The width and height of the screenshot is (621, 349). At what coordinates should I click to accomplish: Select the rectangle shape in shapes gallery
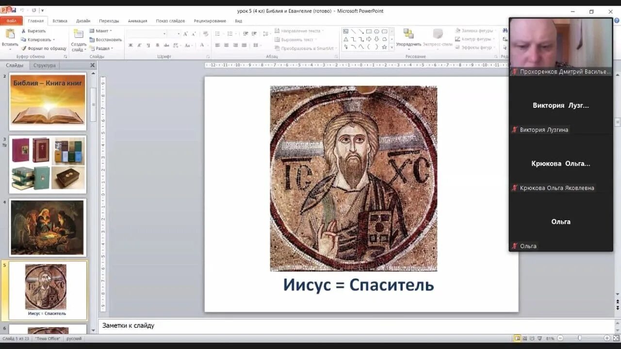tap(369, 32)
